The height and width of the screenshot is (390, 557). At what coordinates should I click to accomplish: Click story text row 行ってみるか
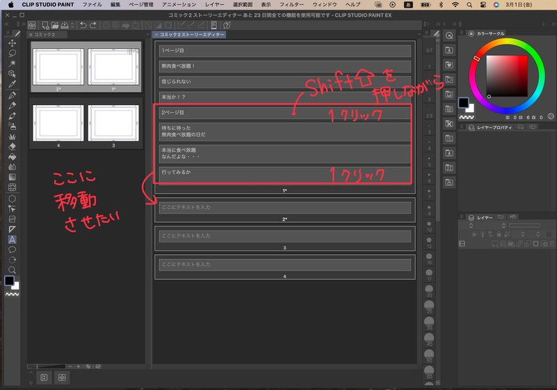pos(285,175)
